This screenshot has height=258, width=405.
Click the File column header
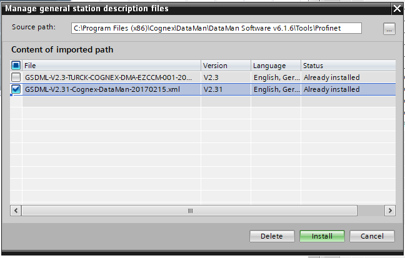(x=112, y=66)
